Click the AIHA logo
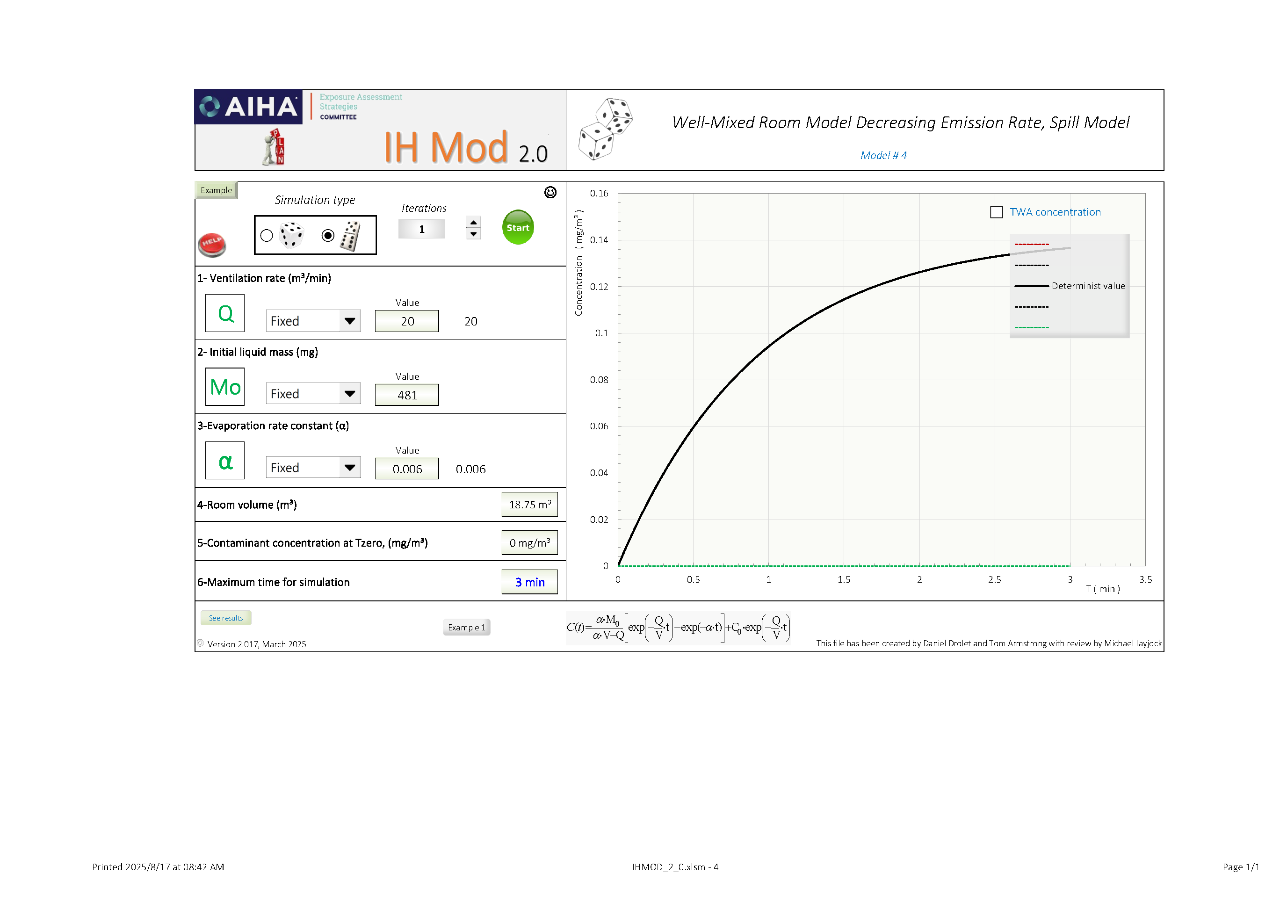This screenshot has height=910, width=1287. [x=248, y=107]
